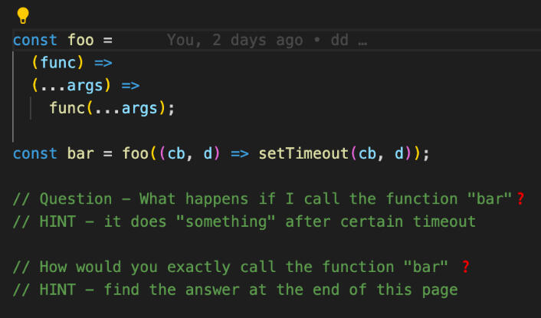The width and height of the screenshot is (541, 318).
Task: Click the const keyword before foo
Action: point(35,40)
